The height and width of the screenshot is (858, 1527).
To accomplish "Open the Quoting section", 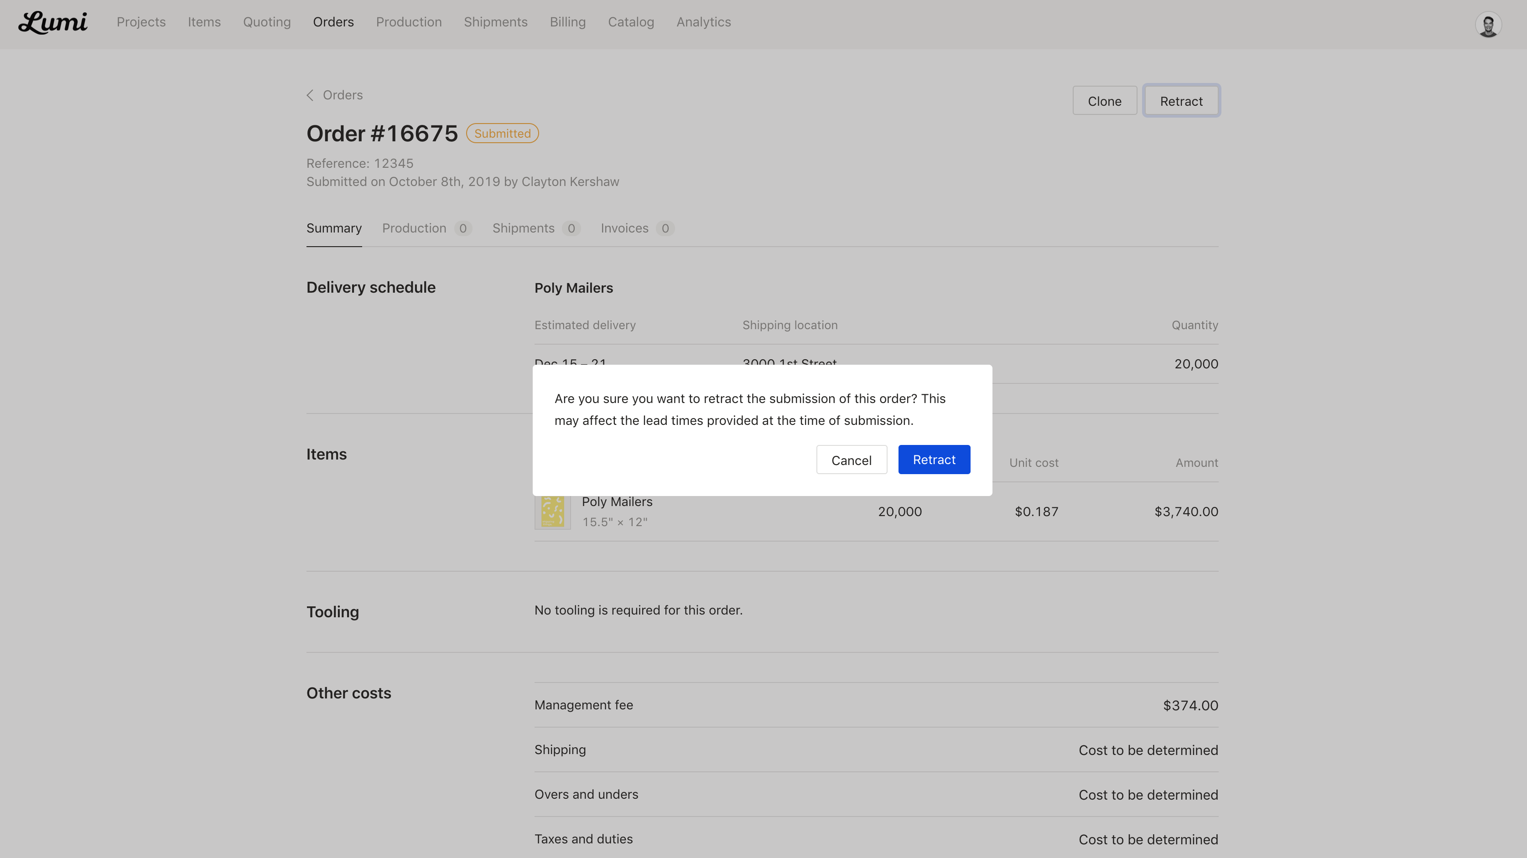I will 267,22.
